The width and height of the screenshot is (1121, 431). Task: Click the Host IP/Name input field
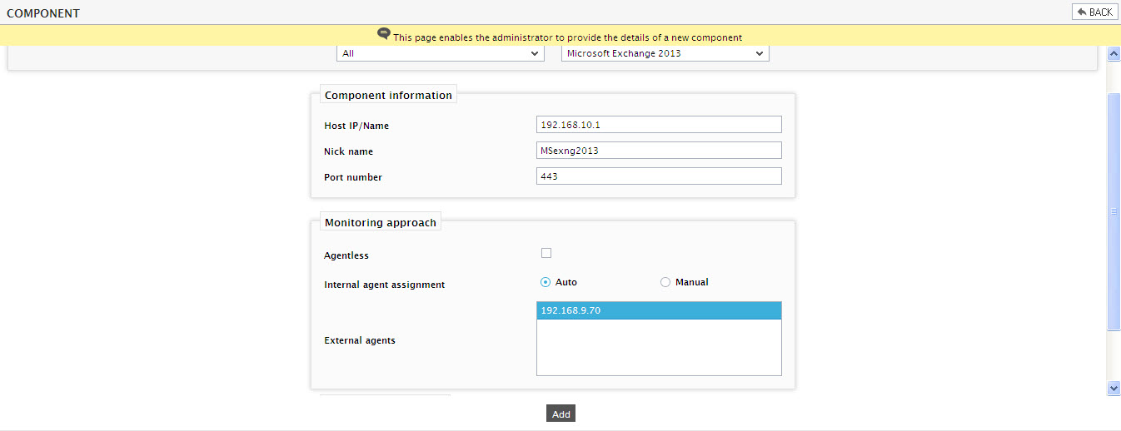click(x=659, y=125)
